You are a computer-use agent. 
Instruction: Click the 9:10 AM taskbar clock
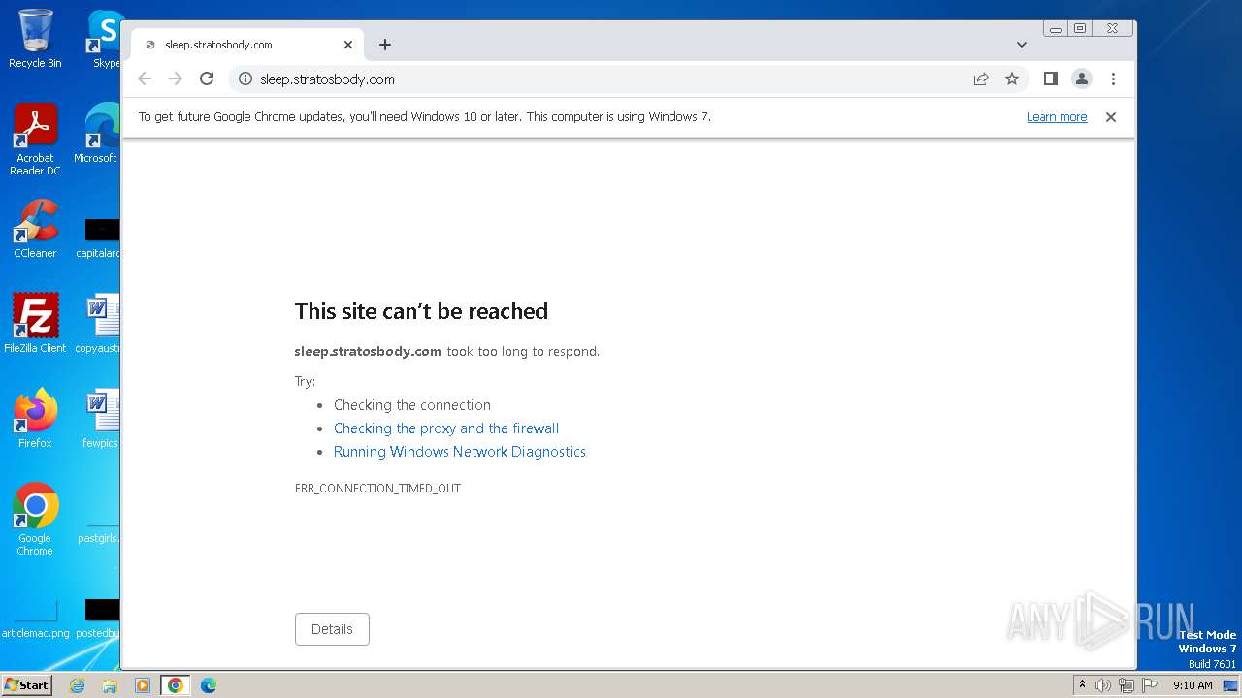1193,685
